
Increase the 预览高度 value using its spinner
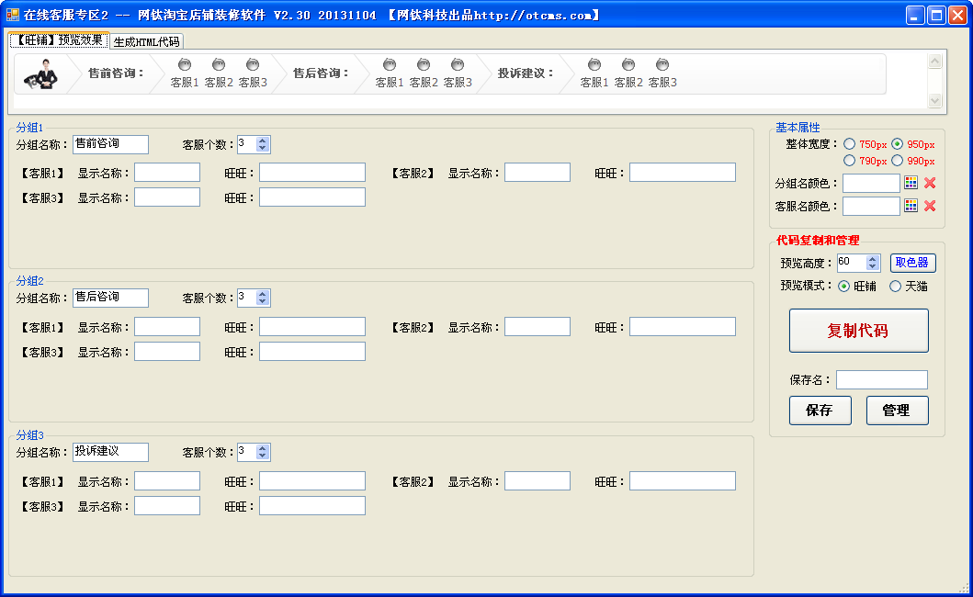click(x=872, y=259)
